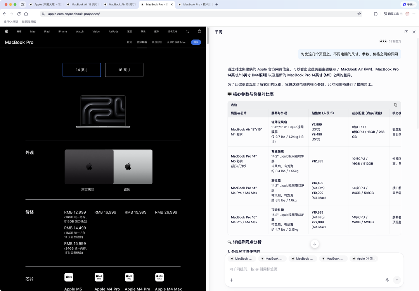Image resolution: width=419 pixels, height=291 pixels.
Task: Send the message with the up arrow
Action: tap(397, 280)
